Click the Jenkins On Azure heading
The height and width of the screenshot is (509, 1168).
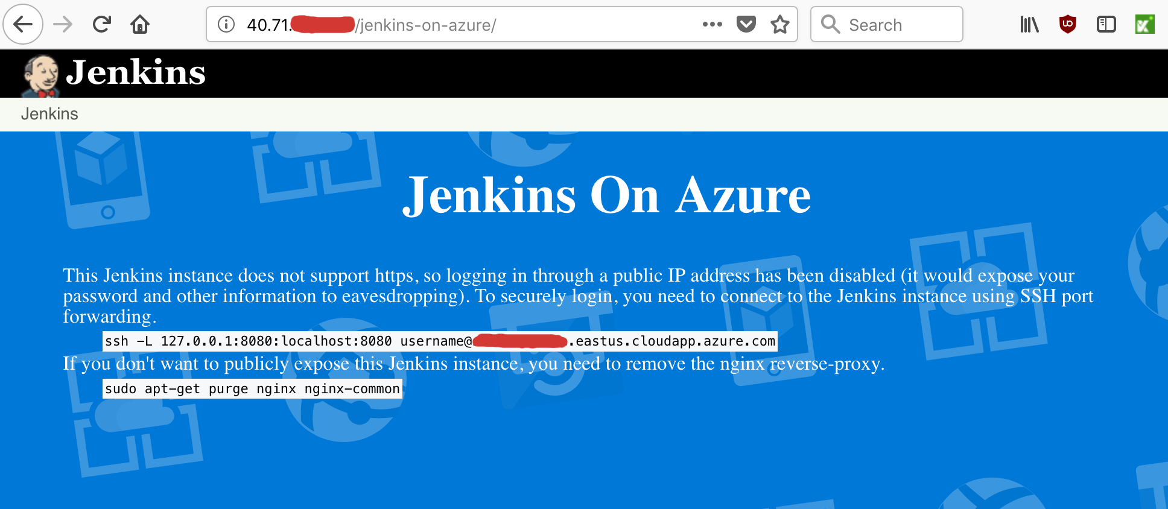(607, 196)
